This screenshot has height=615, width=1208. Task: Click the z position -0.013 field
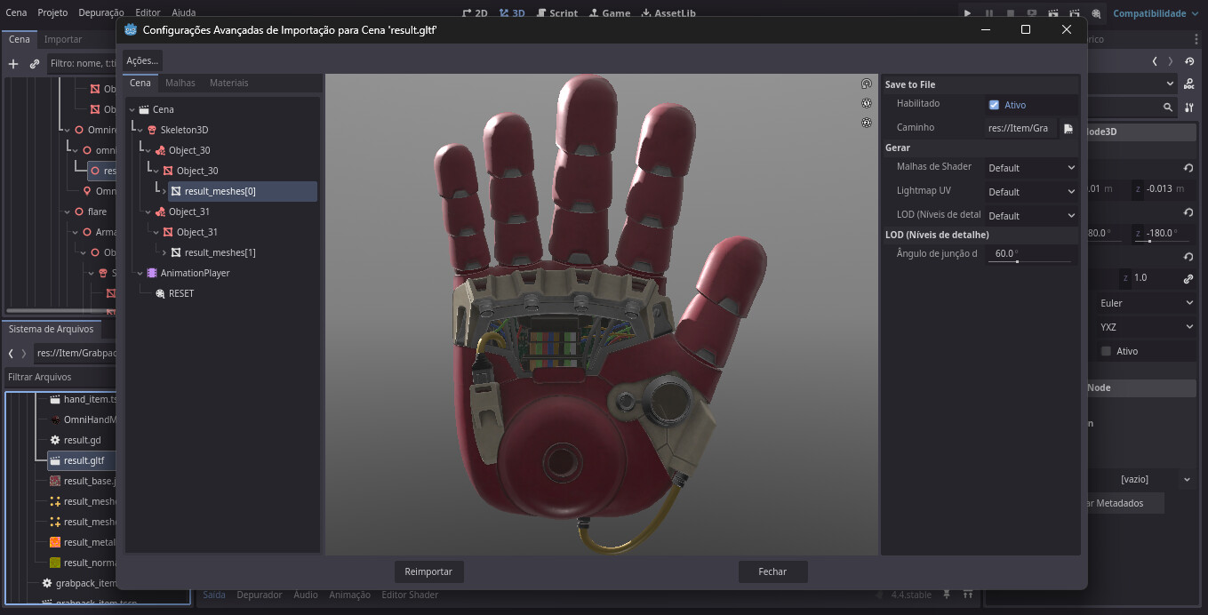tap(1163, 188)
